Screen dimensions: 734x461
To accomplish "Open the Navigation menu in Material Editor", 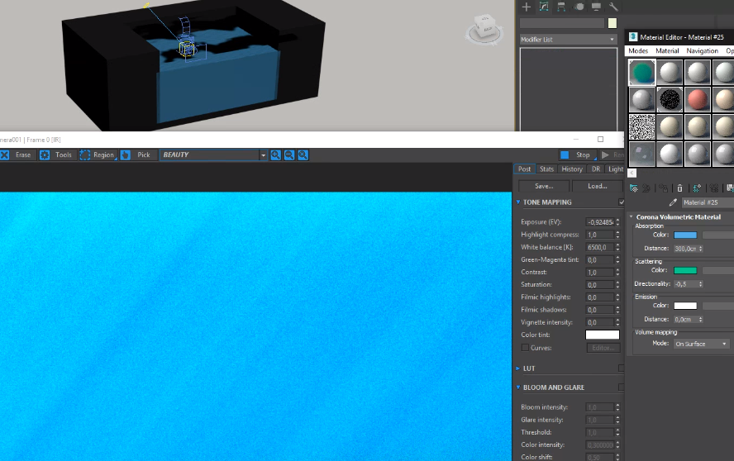I will 702,51.
